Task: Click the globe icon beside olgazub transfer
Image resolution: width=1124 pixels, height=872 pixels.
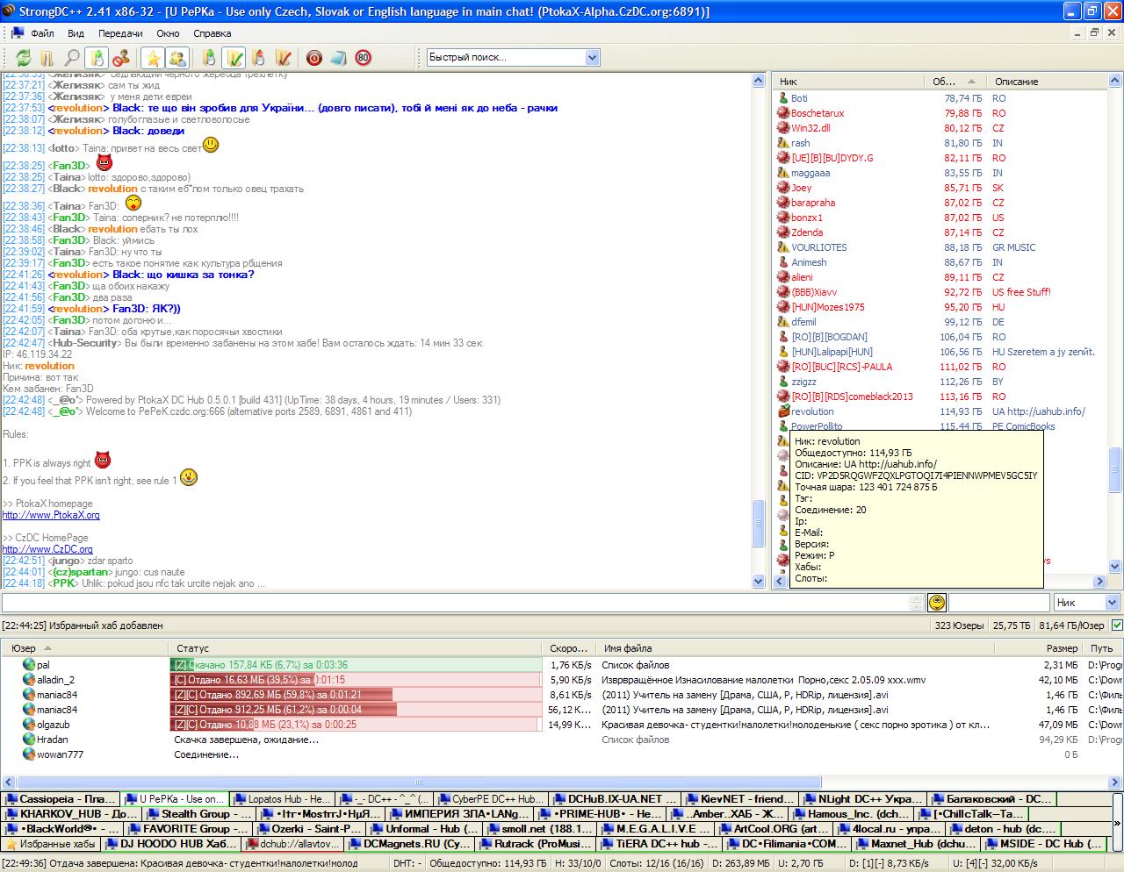Action: (29, 725)
